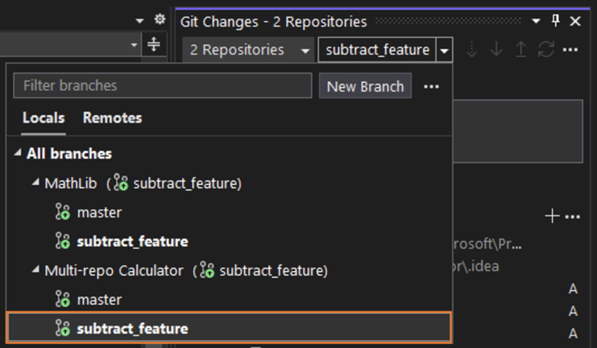Click the Pull down-arrow icon
The image size is (597, 348).
496,50
